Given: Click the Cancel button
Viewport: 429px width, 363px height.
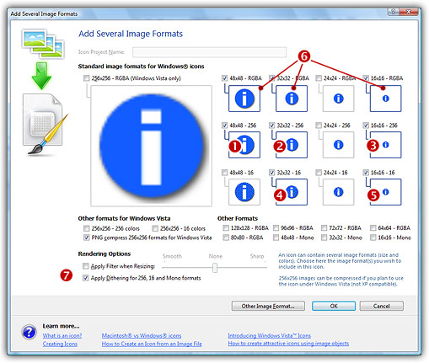Looking at the screenshot, I should [x=382, y=306].
